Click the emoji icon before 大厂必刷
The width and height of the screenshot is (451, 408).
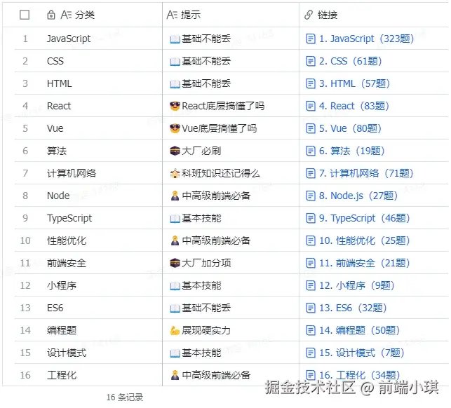(175, 151)
